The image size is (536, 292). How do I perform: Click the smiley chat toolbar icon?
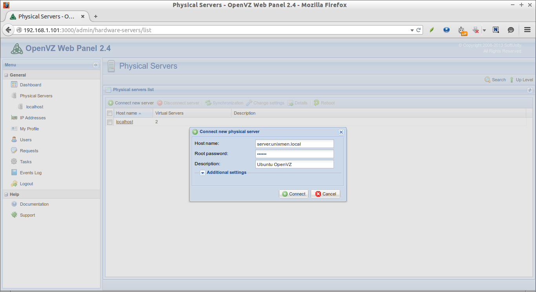tap(511, 30)
